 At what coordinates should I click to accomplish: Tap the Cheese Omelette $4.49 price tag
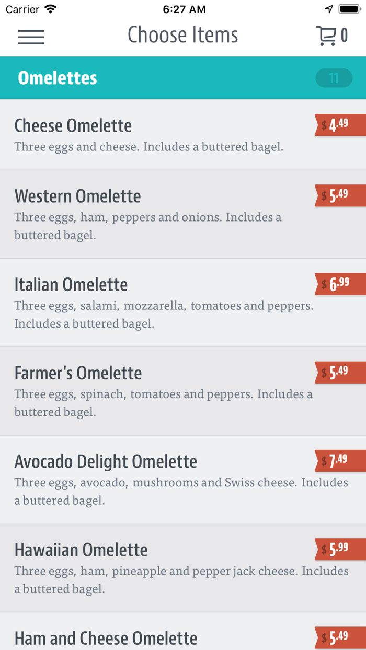pos(340,125)
